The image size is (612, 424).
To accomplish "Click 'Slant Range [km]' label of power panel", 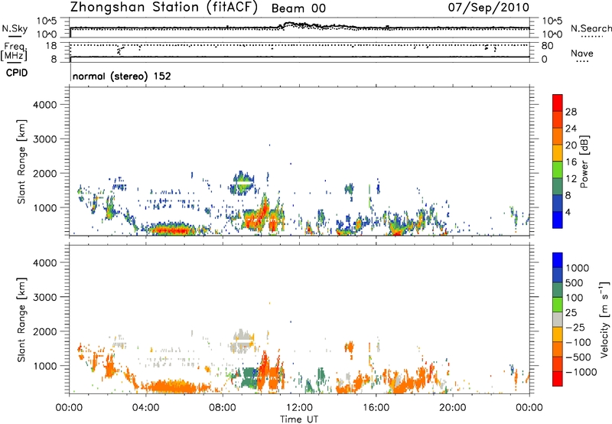I will click(x=21, y=162).
